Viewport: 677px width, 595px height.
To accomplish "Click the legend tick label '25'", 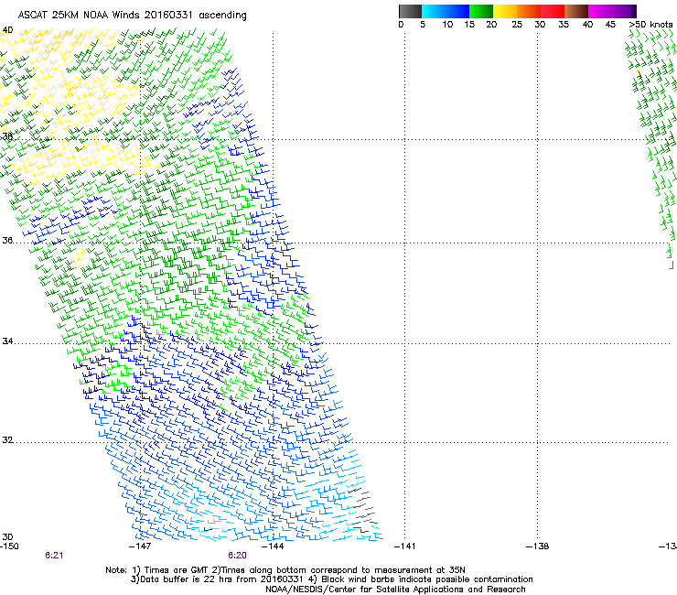I will tap(517, 25).
